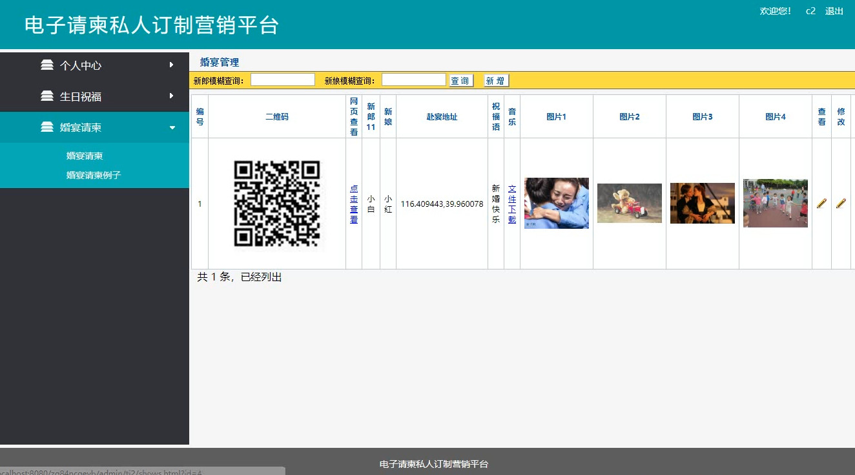Click the 新婚快乐 blessing cell
The image size is (855, 475).
pyautogui.click(x=496, y=204)
